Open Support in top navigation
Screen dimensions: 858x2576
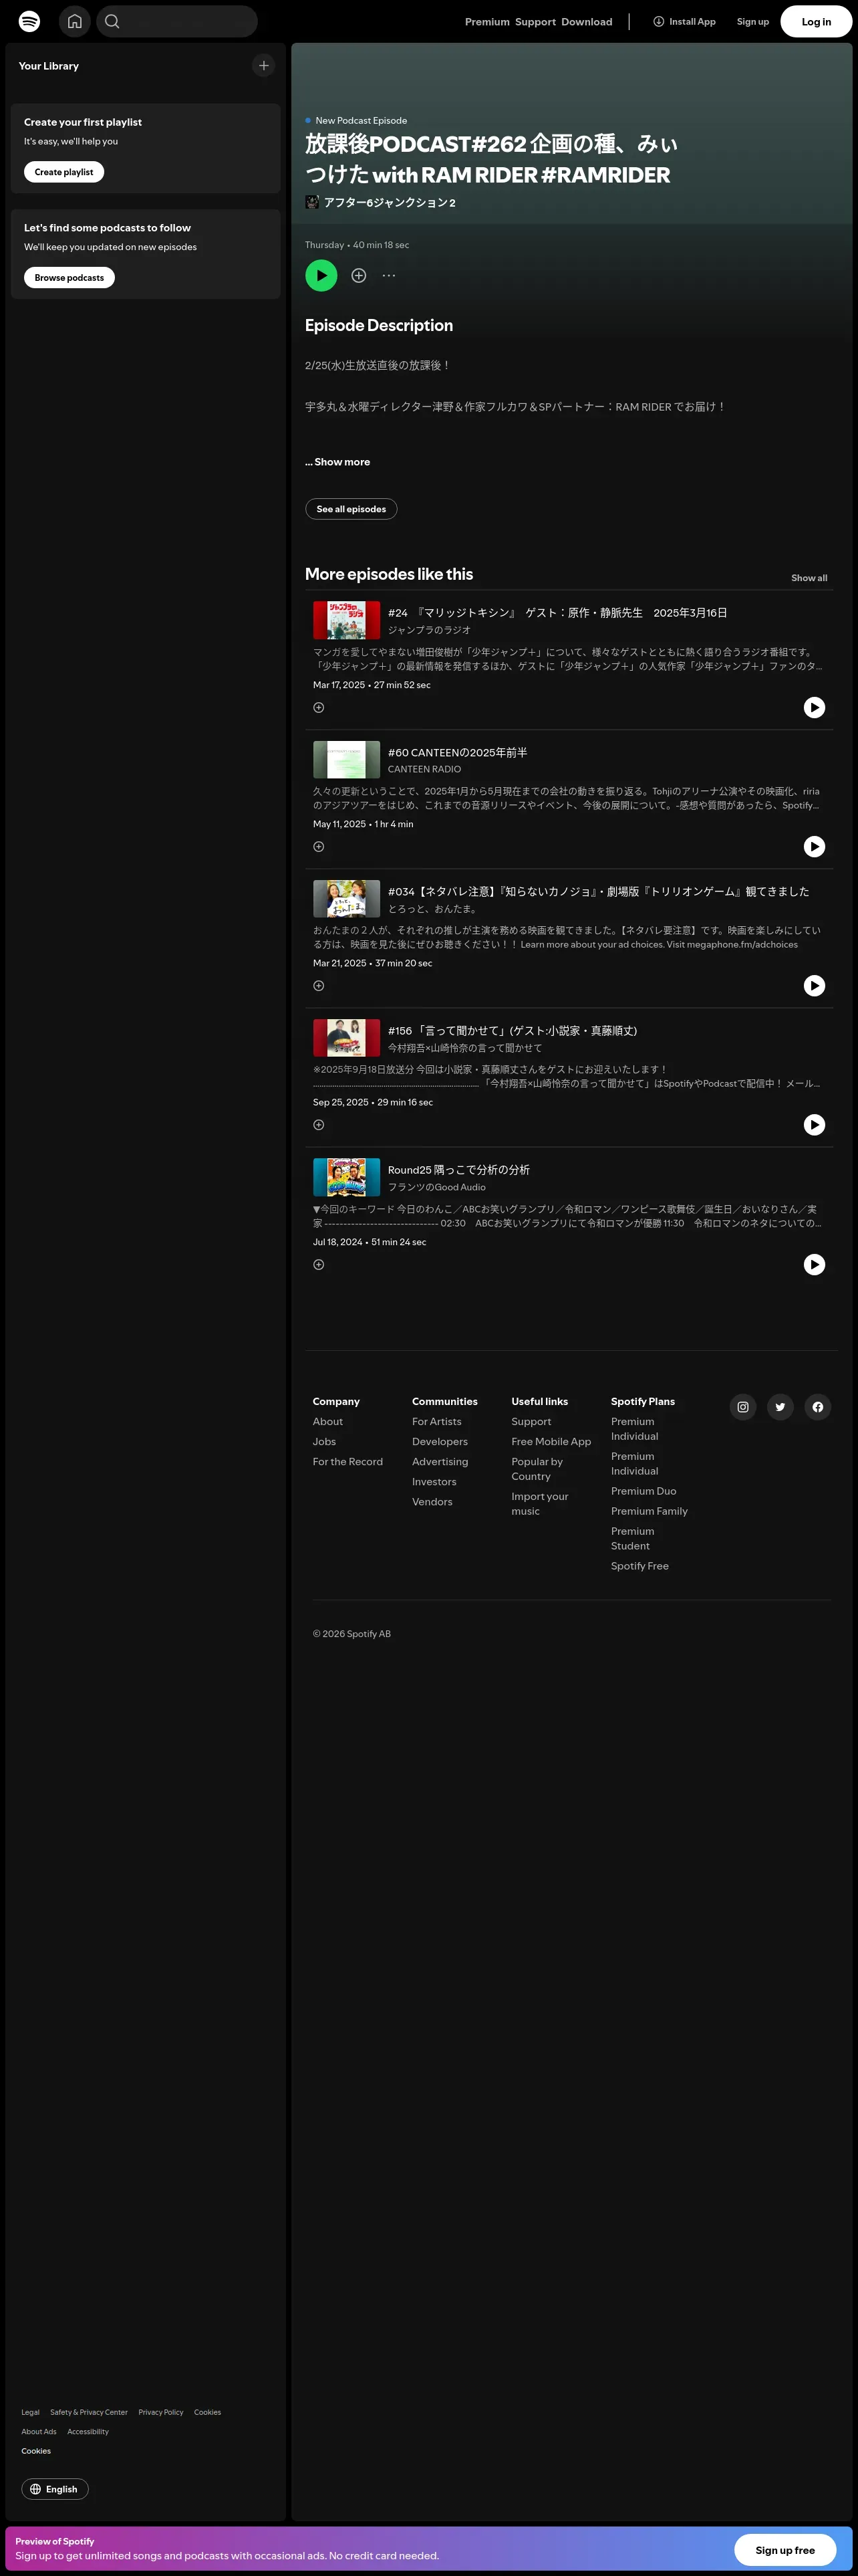pos(535,22)
